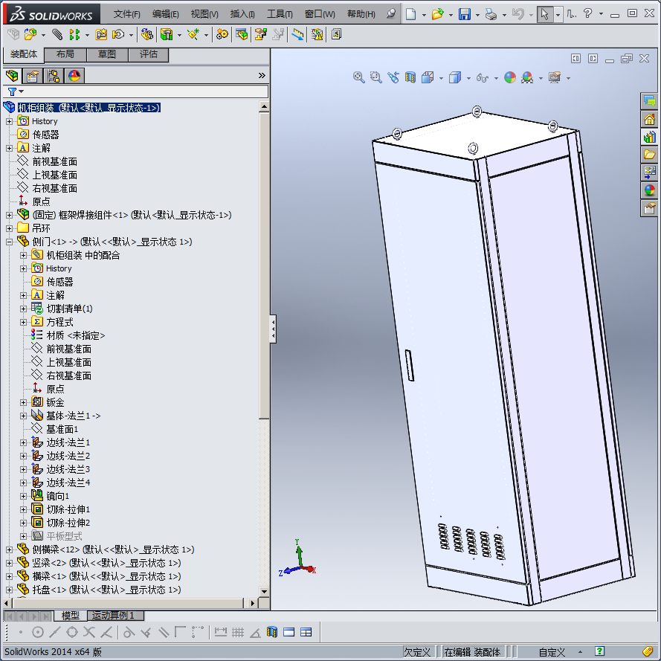
Task: Click the Show Hidden Components icon
Action: pos(146,34)
